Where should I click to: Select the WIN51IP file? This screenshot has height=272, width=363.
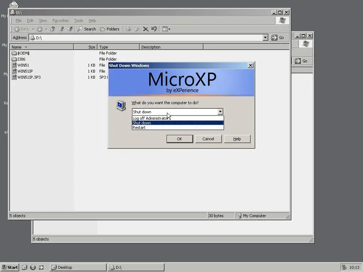(x=22, y=71)
